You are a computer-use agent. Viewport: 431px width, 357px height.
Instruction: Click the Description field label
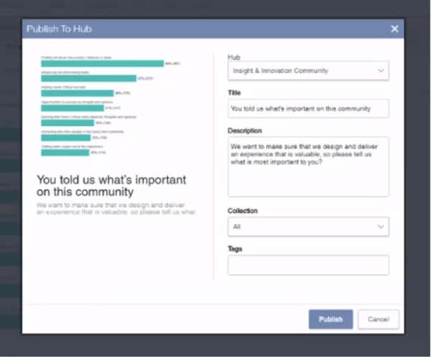245,130
